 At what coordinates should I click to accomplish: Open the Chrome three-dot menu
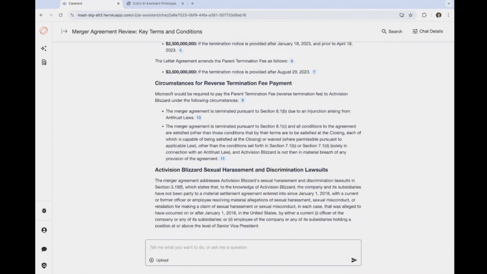[x=448, y=15]
